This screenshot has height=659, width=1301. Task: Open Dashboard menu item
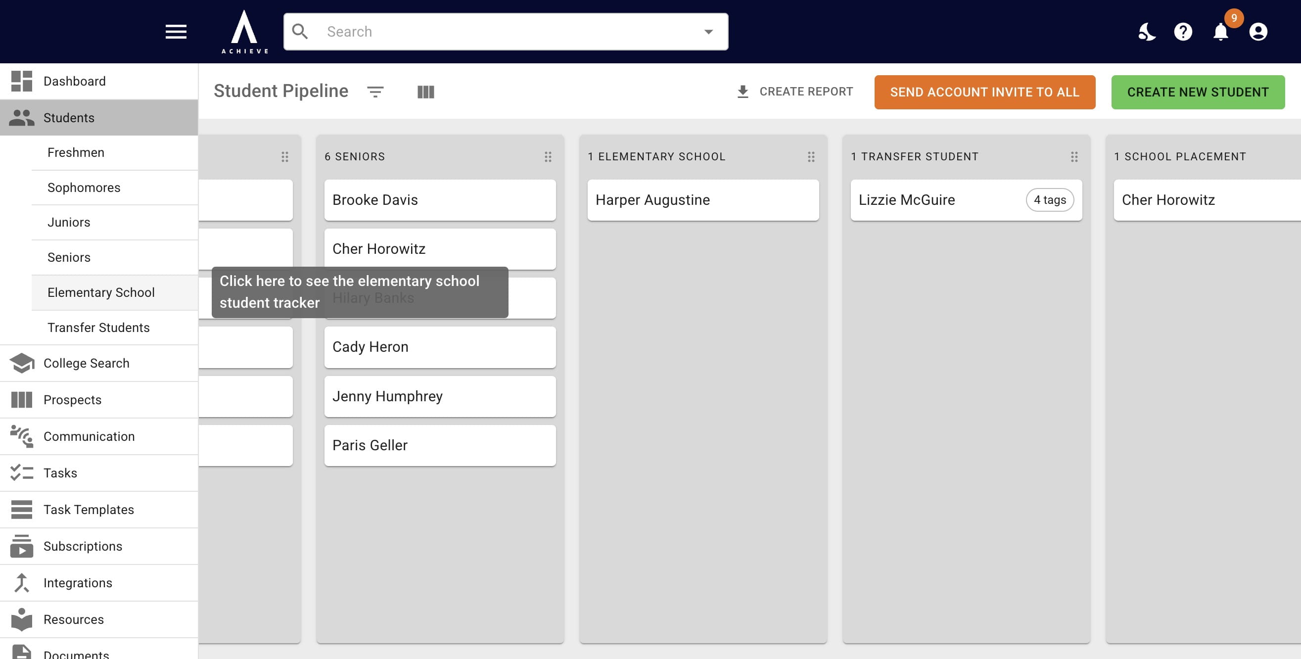[x=99, y=81]
